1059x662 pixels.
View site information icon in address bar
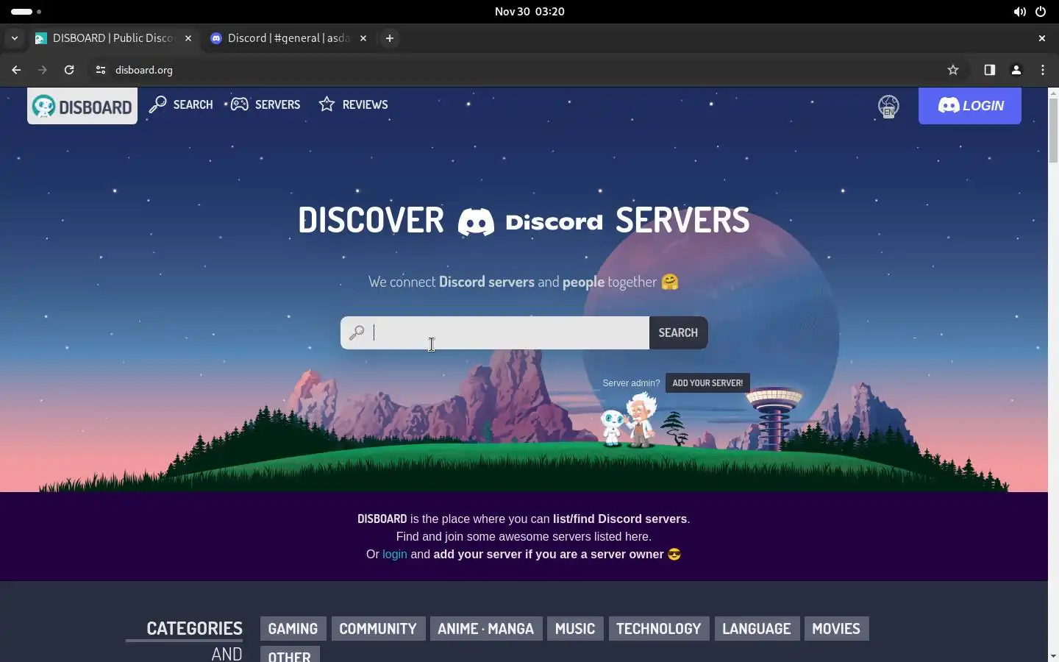click(x=101, y=70)
